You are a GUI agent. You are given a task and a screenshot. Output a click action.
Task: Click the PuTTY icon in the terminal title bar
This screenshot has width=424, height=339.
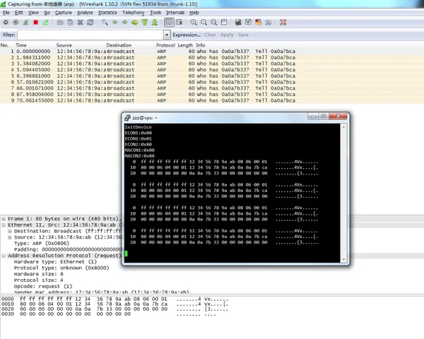coord(127,118)
